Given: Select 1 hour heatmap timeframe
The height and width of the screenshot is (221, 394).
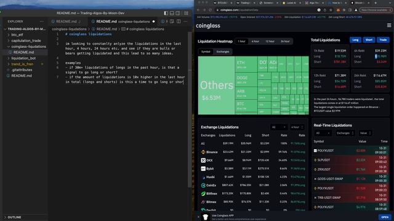Looking at the screenshot, I should click(x=241, y=41).
